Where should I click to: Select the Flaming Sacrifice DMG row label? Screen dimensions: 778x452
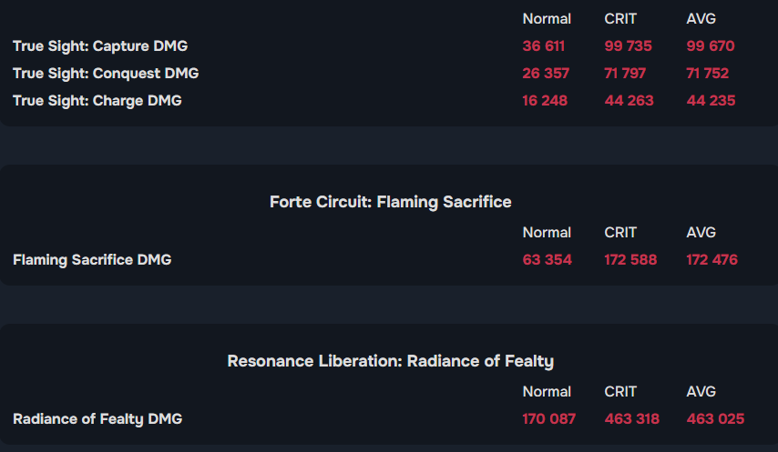92,259
